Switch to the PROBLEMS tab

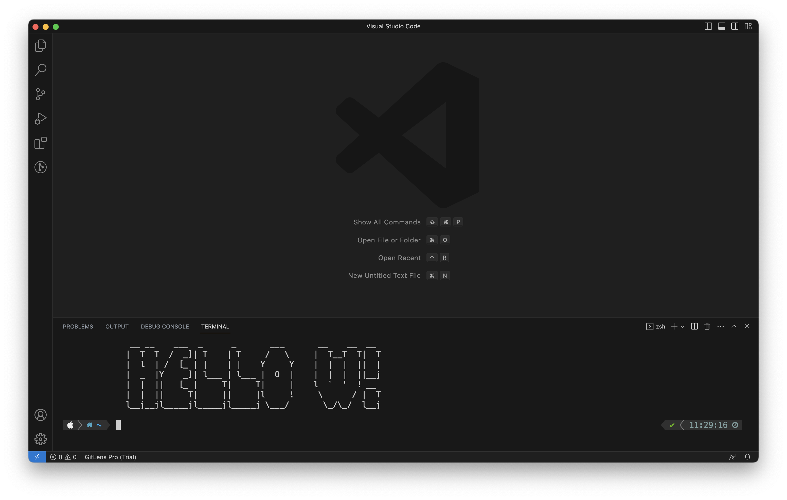coord(78,326)
